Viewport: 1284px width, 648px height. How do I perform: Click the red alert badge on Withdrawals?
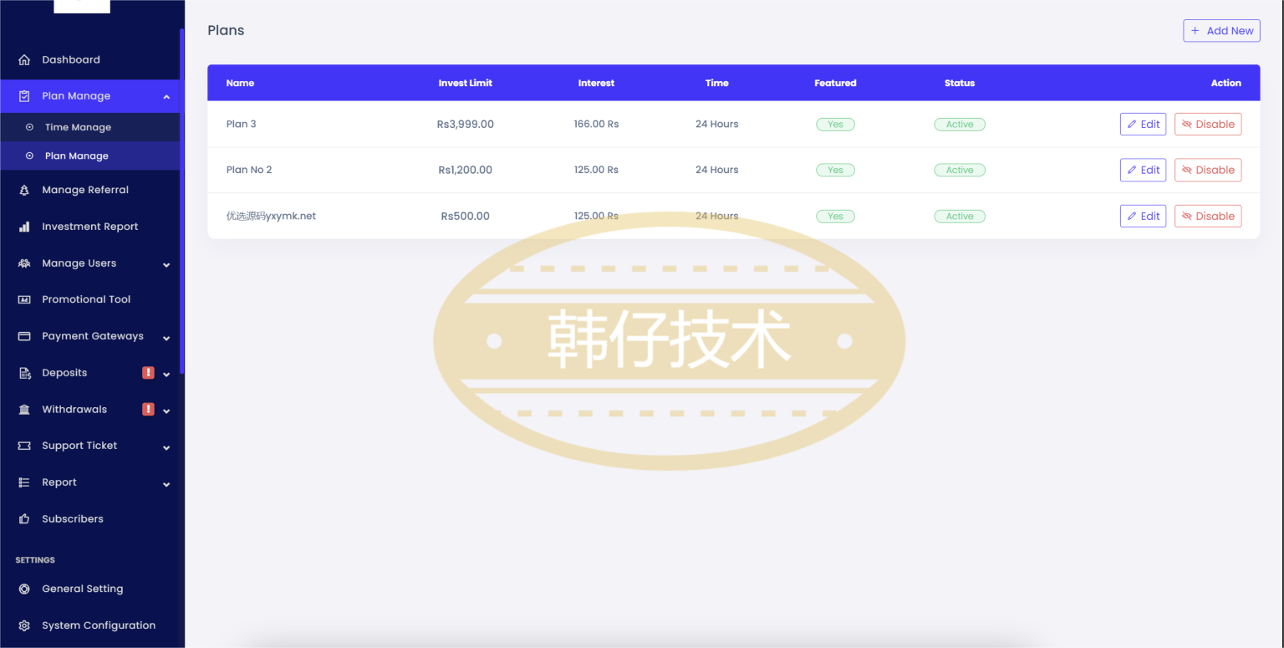(148, 410)
